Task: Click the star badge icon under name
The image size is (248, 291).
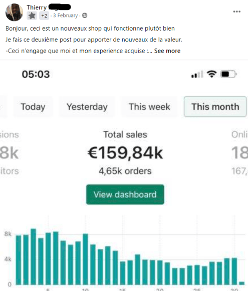Action: [32, 16]
